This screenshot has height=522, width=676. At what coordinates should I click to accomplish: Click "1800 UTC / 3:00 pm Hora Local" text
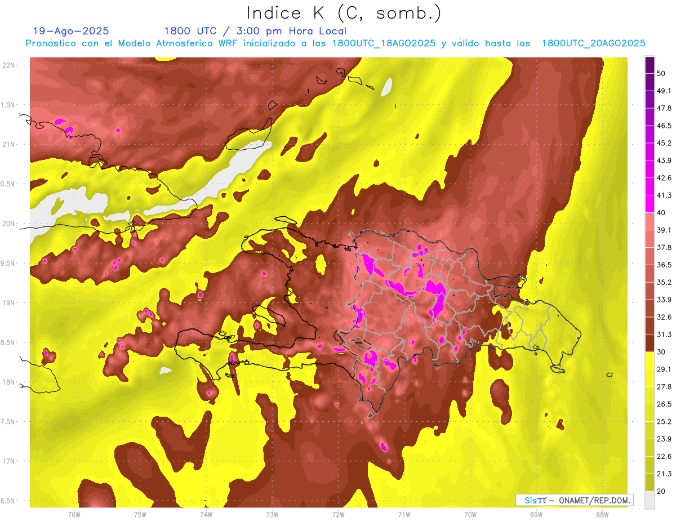click(x=255, y=31)
